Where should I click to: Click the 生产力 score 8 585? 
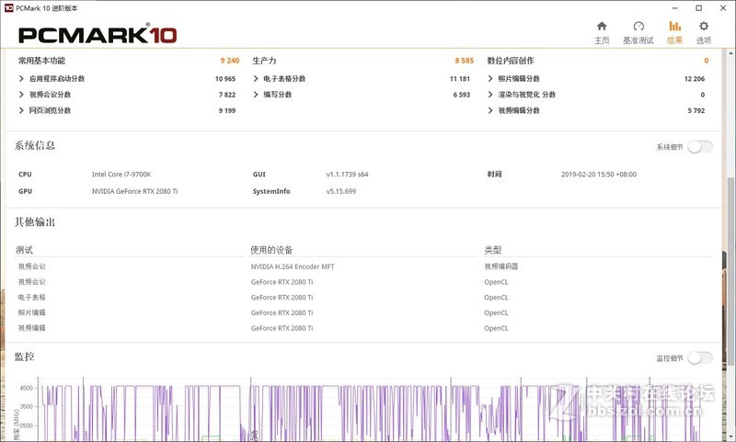465,61
